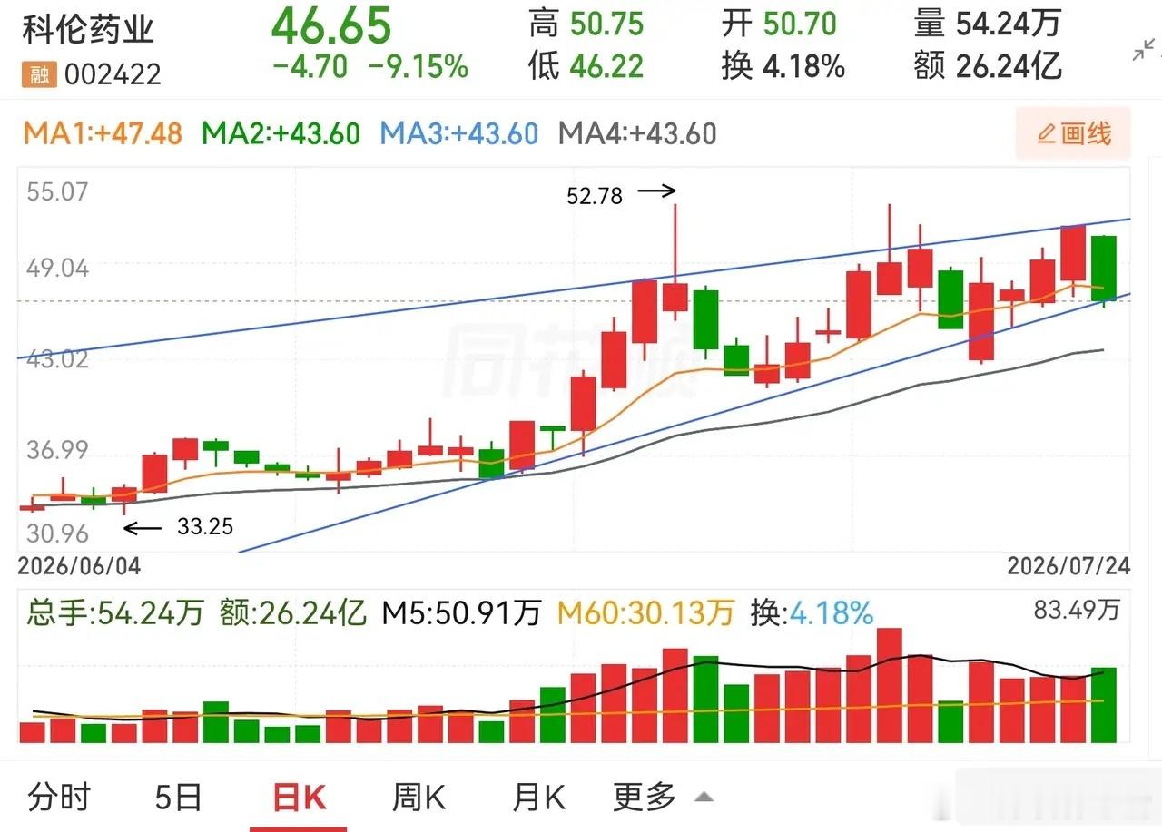Screen dimensions: 1162x832
Task: Tap the MA1:+47.48 indicator label
Action: [x=103, y=134]
